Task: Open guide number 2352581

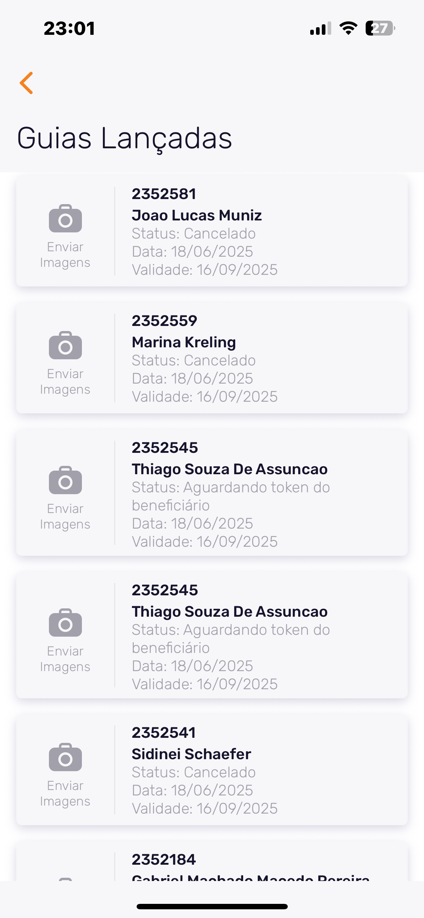Action: (x=164, y=194)
